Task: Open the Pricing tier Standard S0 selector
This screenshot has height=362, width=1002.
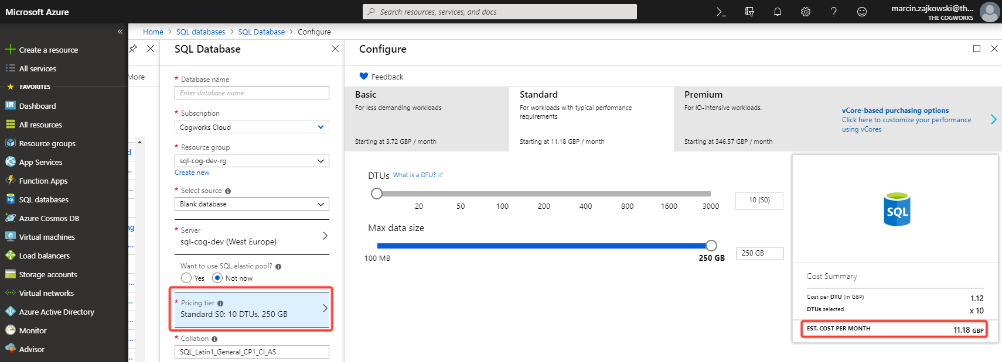Action: pos(252,309)
